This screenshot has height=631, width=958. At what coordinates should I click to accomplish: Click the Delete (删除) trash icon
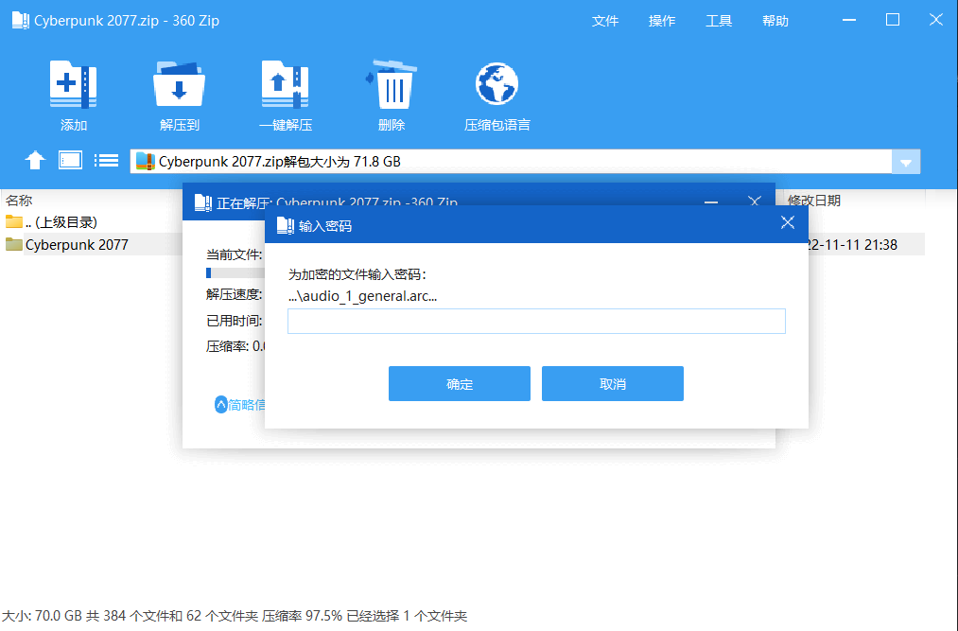pos(391,84)
